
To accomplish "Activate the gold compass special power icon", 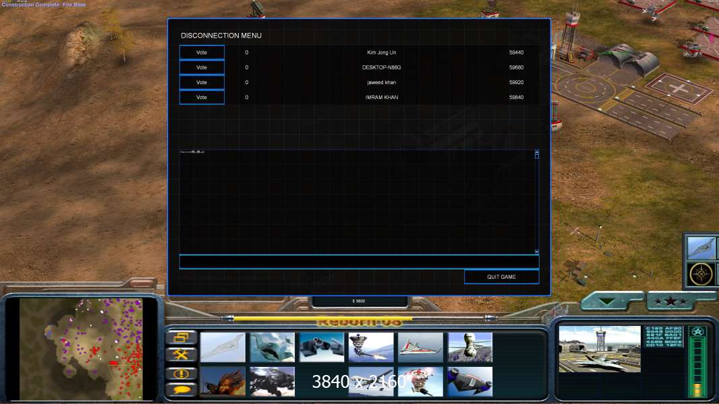I will (x=701, y=274).
